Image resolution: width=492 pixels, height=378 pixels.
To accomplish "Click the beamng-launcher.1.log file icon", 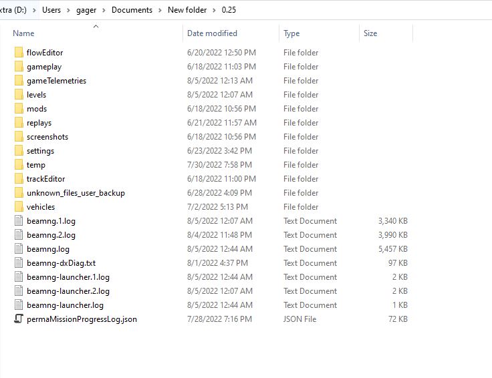I will 19,276.
